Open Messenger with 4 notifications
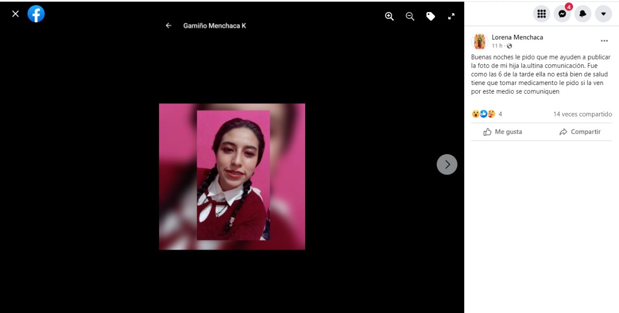 (x=562, y=14)
